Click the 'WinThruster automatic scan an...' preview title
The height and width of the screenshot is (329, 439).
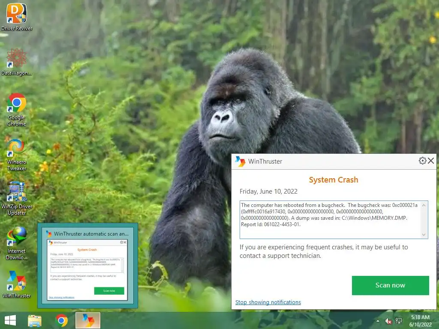click(91, 233)
